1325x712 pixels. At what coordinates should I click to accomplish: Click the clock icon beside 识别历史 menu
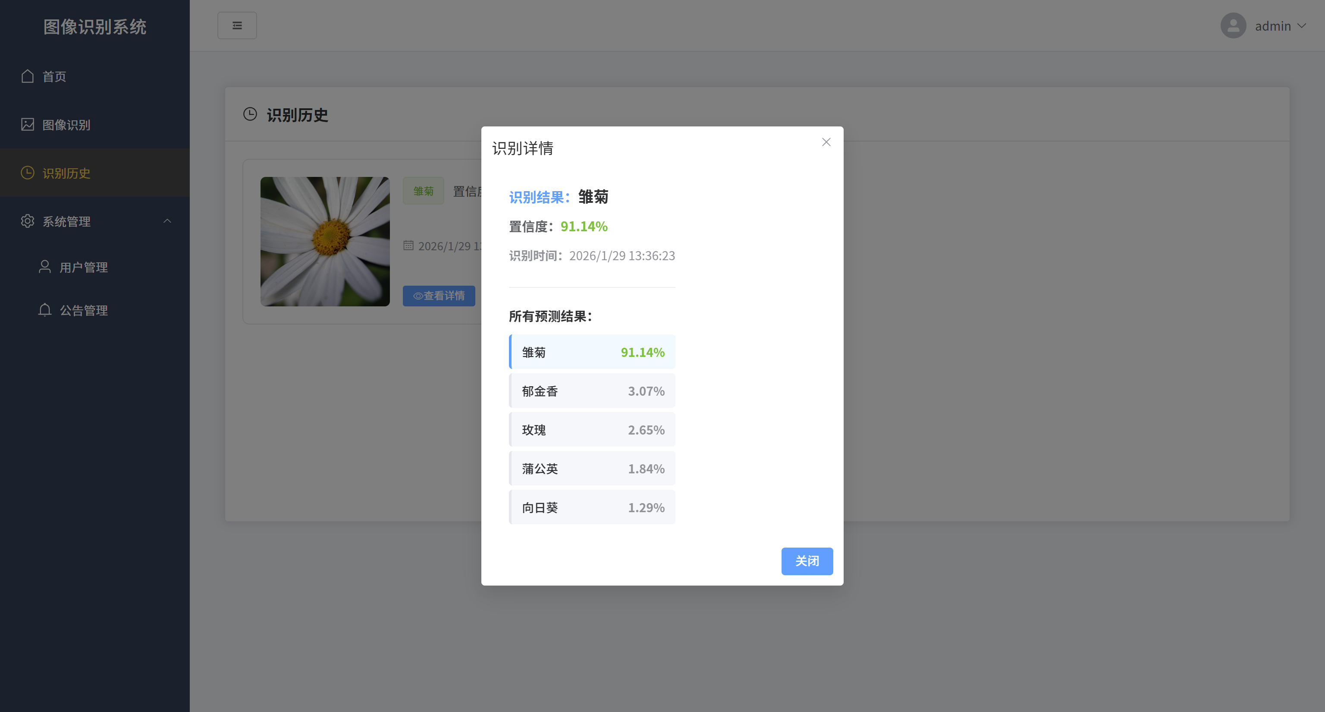click(27, 173)
